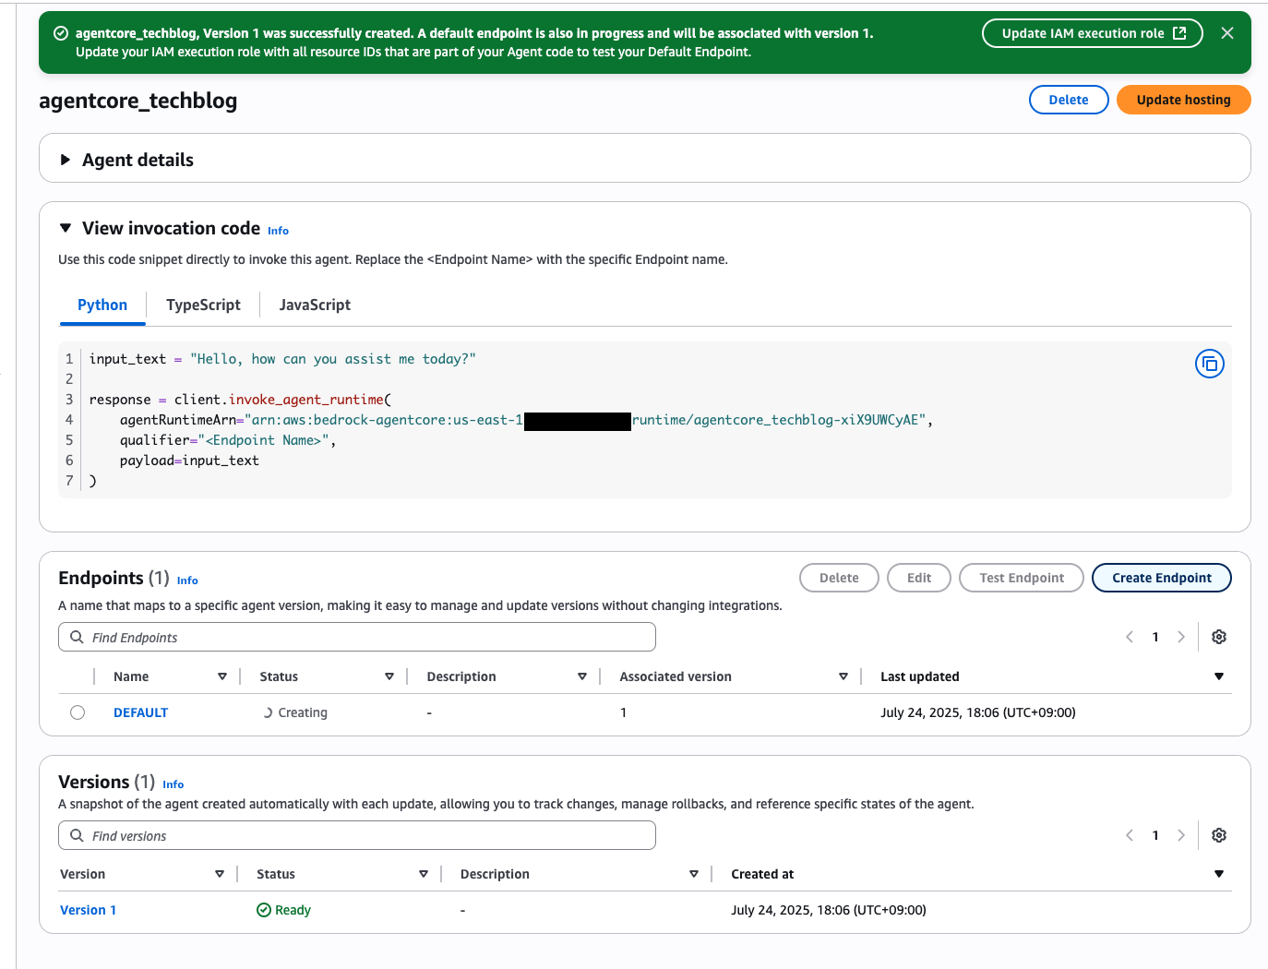Click the Find Endpoints search icon
The width and height of the screenshot is (1268, 969).
click(x=78, y=637)
